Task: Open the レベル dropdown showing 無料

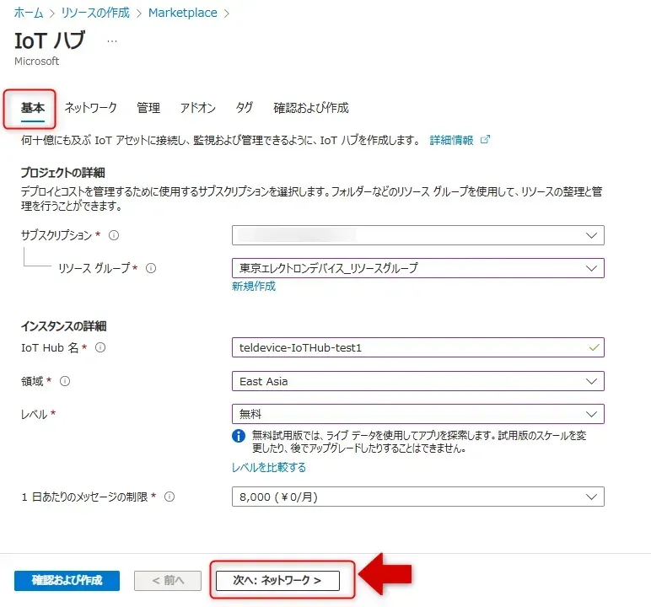Action: coord(417,414)
